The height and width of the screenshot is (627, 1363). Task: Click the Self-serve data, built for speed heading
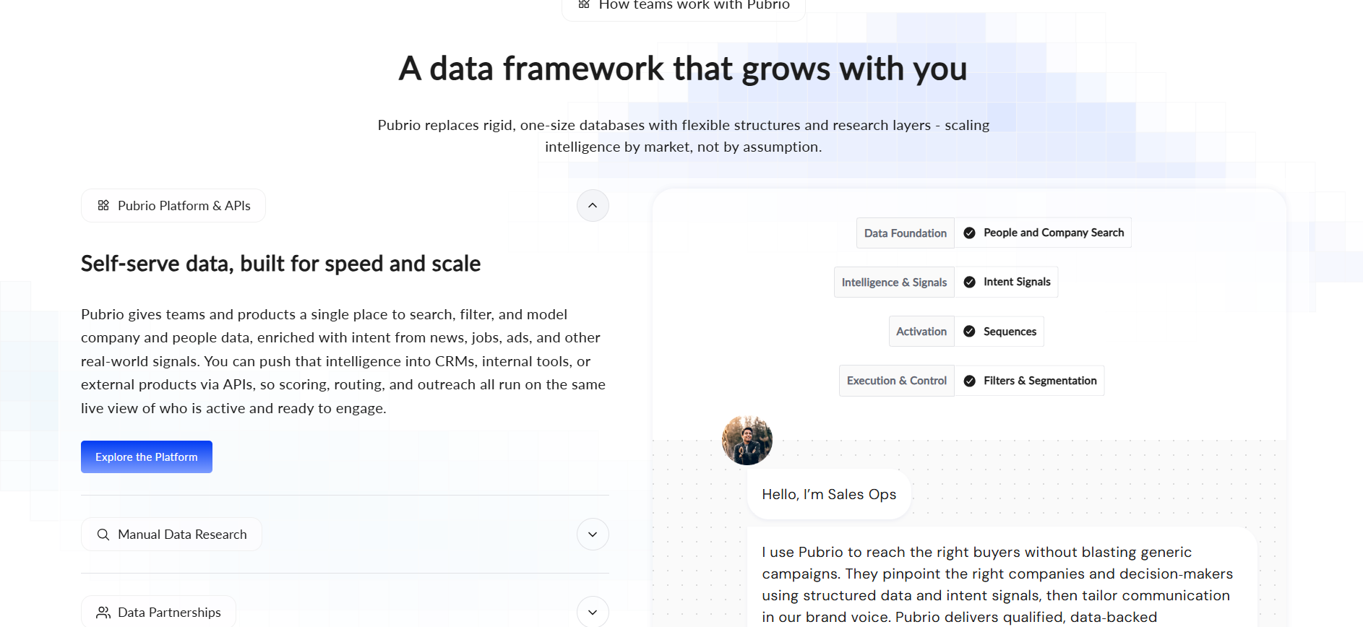tap(280, 264)
